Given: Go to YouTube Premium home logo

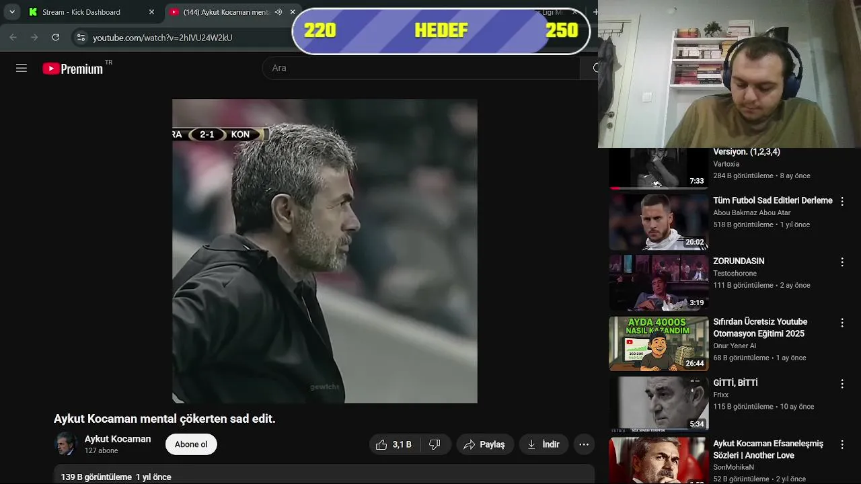Looking at the screenshot, I should click(73, 68).
